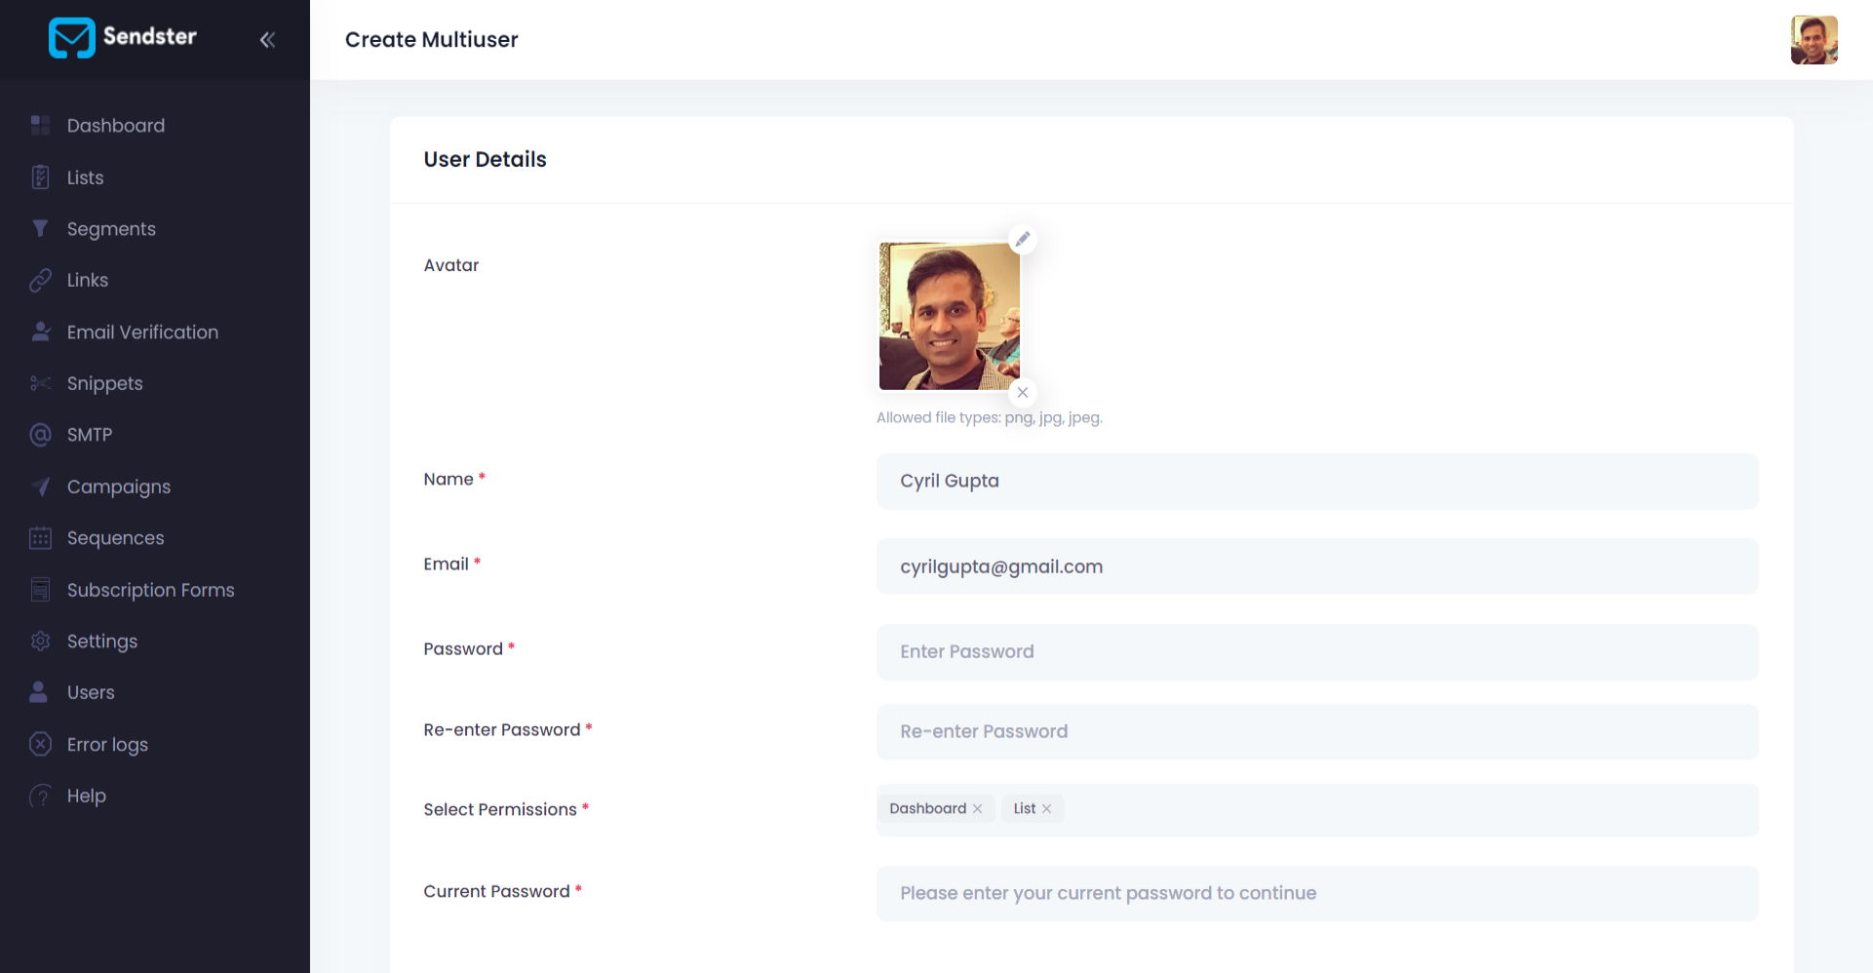Remove the List permission tag
Image resolution: width=1873 pixels, height=973 pixels.
coord(1046,809)
